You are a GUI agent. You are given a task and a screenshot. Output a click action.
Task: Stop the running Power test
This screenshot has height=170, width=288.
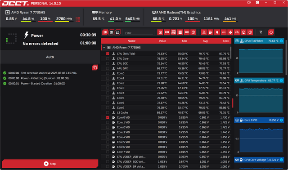[x=50, y=164]
